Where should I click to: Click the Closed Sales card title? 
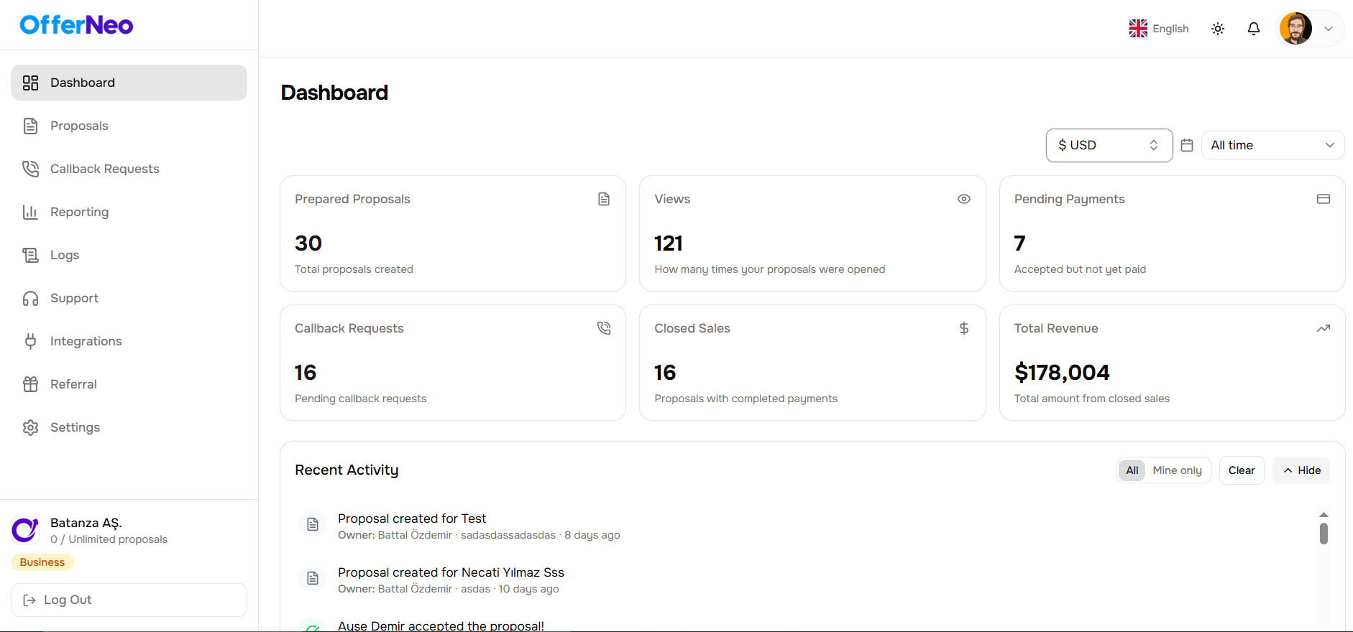(692, 328)
